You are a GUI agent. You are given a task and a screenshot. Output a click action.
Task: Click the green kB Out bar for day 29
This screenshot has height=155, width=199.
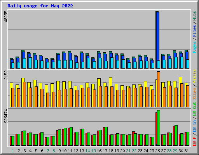[176, 135]
